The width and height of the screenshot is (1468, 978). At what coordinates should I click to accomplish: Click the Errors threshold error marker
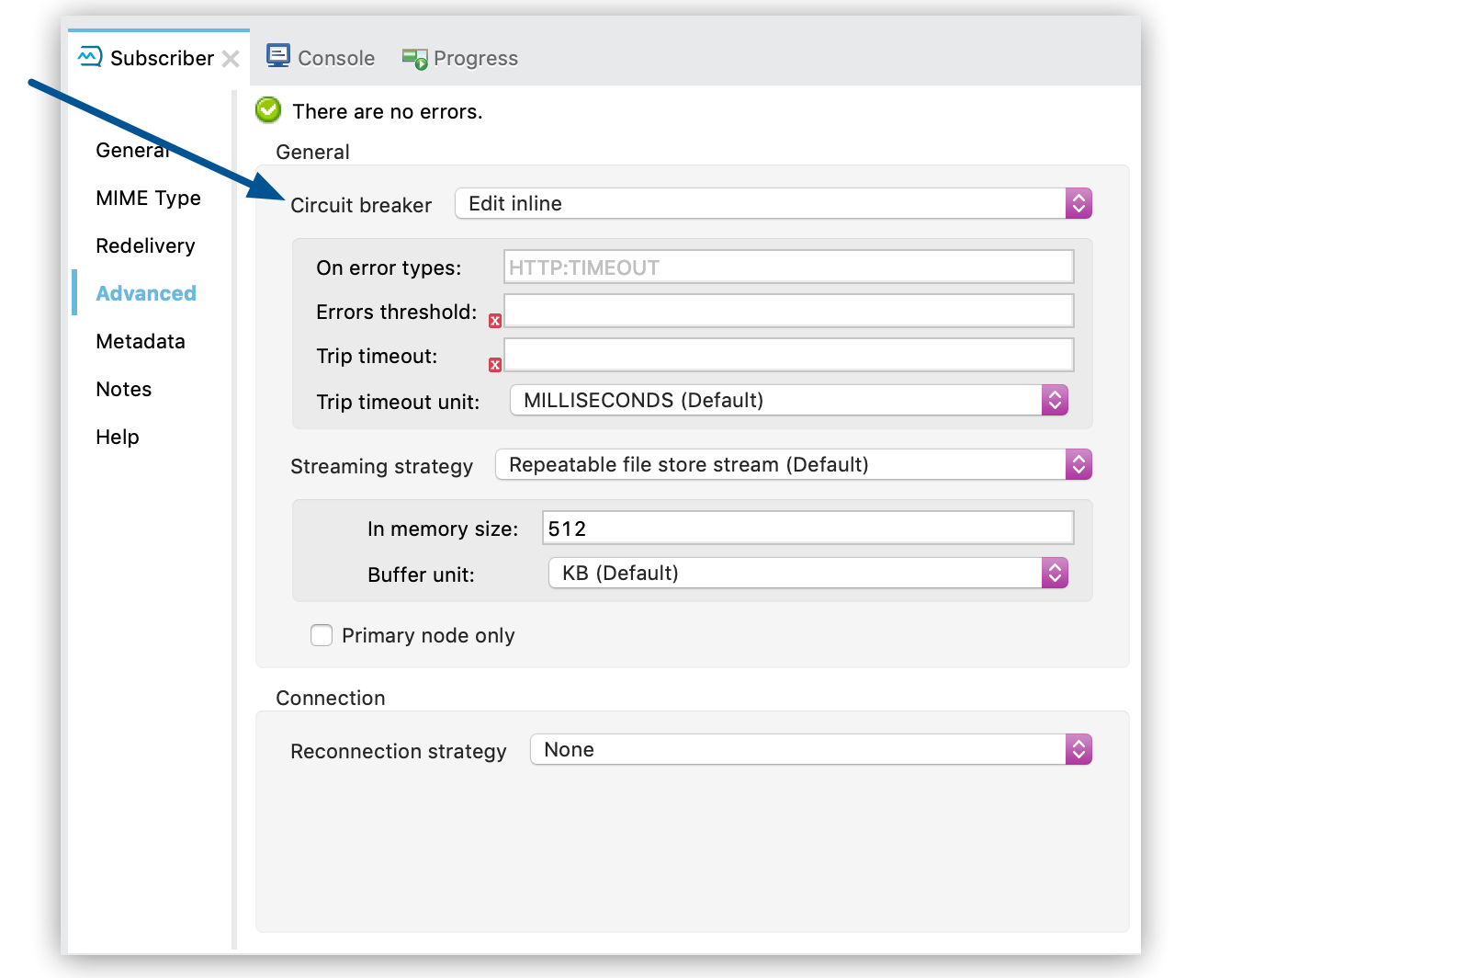pos(495,321)
